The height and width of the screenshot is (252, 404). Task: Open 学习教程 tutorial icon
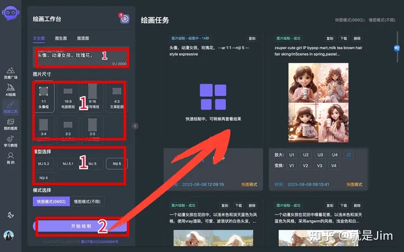11,141
